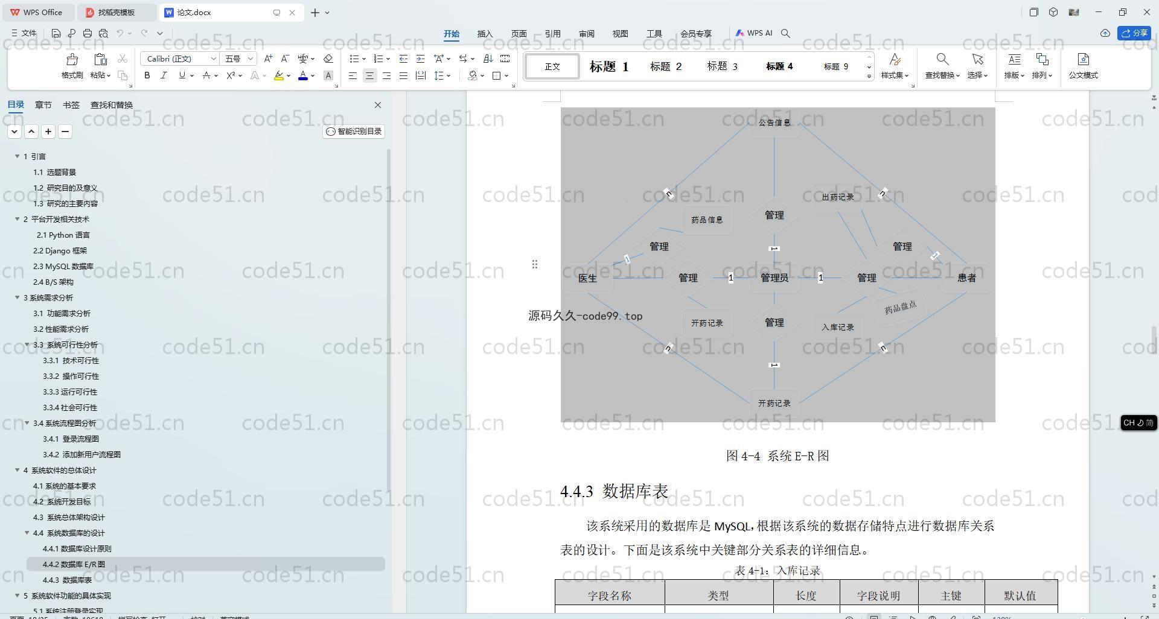Move outline item up with the up-arrow button
This screenshot has height=619, width=1159.
click(x=31, y=132)
